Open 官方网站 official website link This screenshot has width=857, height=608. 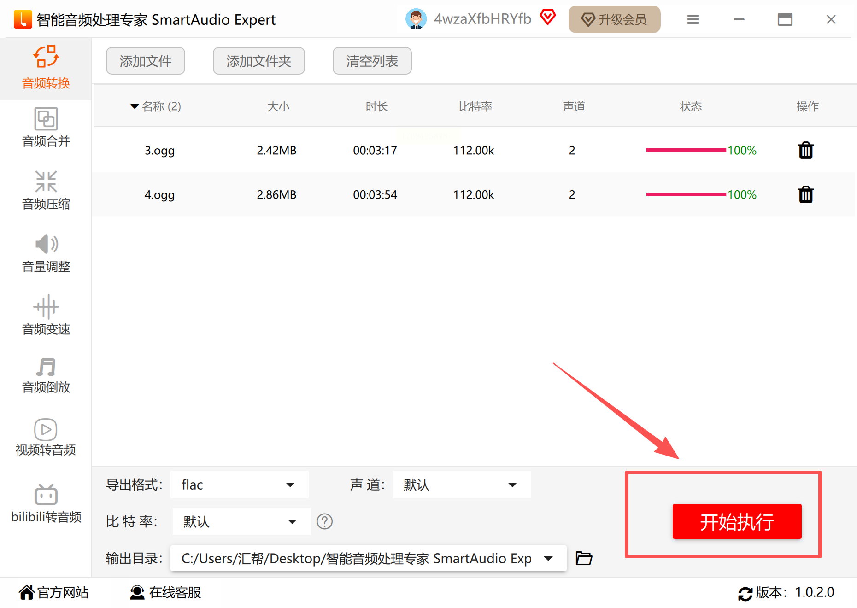pos(53,592)
